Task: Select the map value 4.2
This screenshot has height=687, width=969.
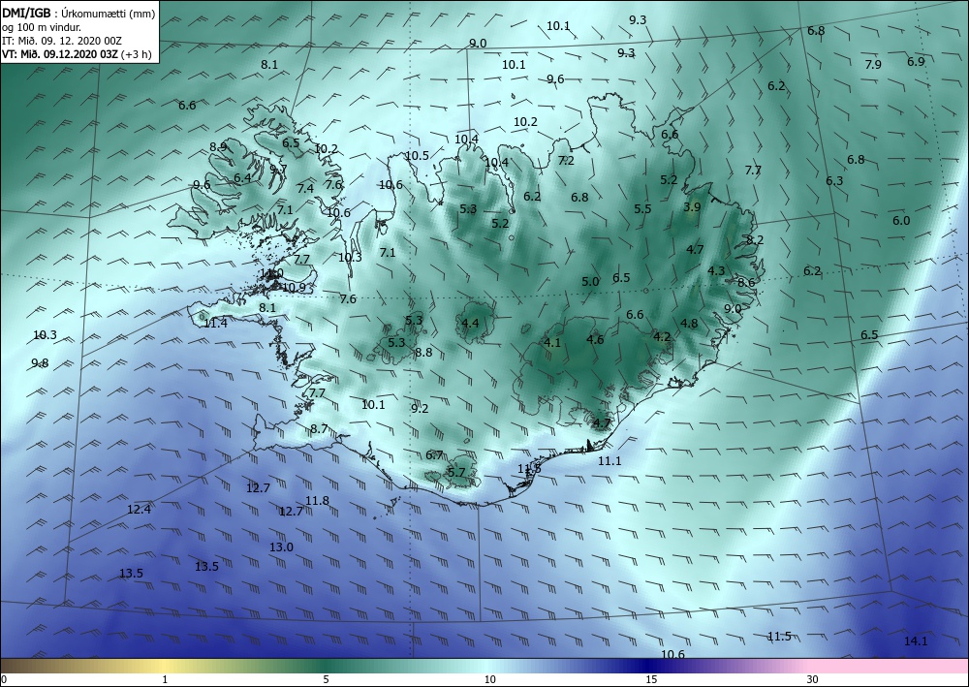Action: coord(662,336)
